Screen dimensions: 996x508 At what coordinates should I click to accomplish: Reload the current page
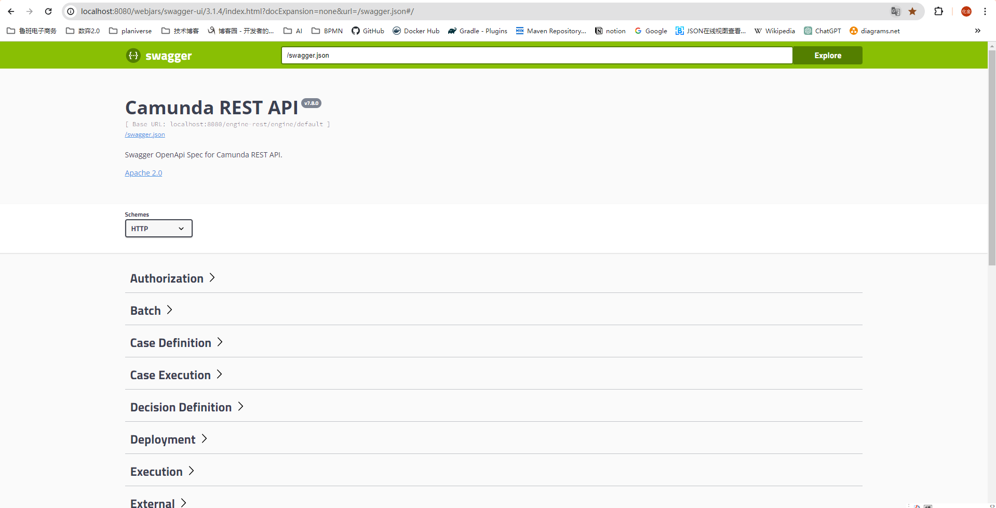[x=48, y=11]
